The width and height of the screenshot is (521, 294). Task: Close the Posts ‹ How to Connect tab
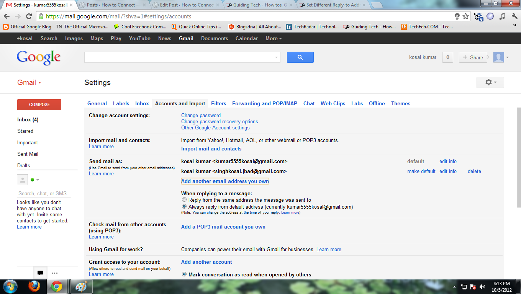[144, 5]
